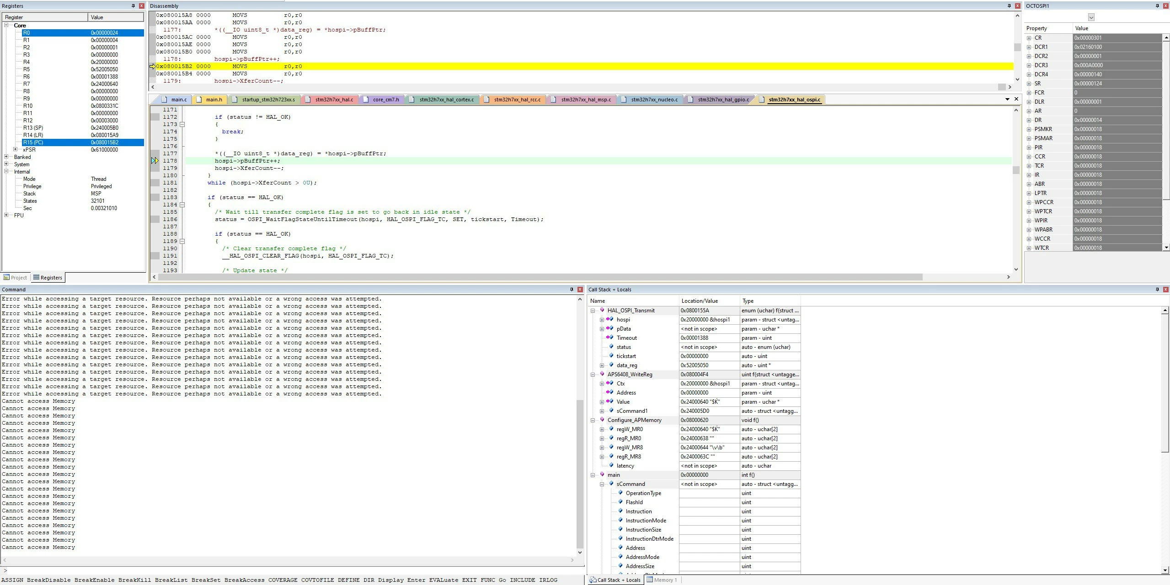The image size is (1170, 585).
Task: Open the startup_stm32h723xx.s tab
Action: 264,100
